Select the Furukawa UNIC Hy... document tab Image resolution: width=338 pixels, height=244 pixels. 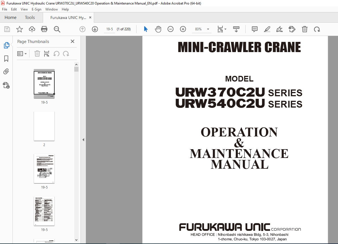click(x=68, y=18)
